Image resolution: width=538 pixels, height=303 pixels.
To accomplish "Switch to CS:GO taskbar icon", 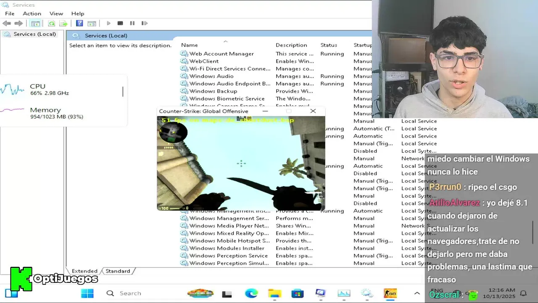I will (390, 293).
